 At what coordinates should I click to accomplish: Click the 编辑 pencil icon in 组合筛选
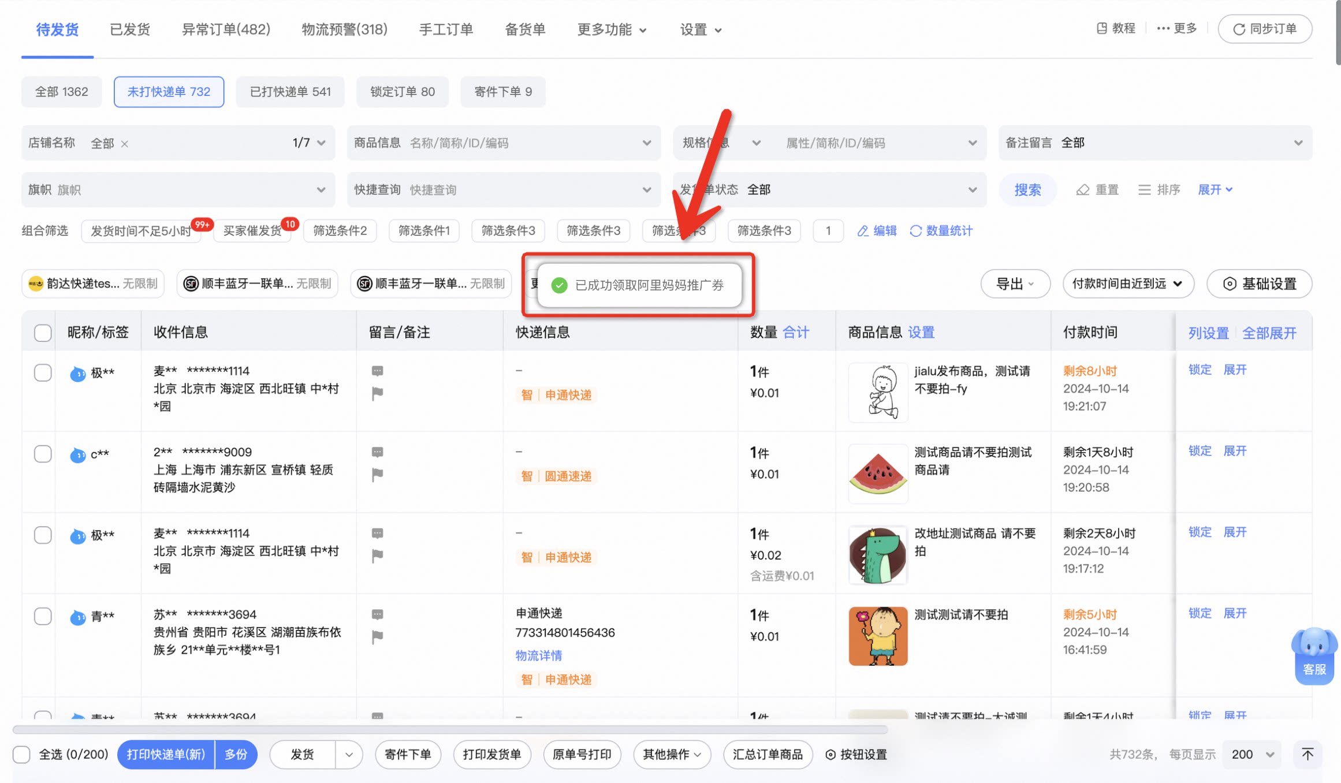[x=863, y=231]
